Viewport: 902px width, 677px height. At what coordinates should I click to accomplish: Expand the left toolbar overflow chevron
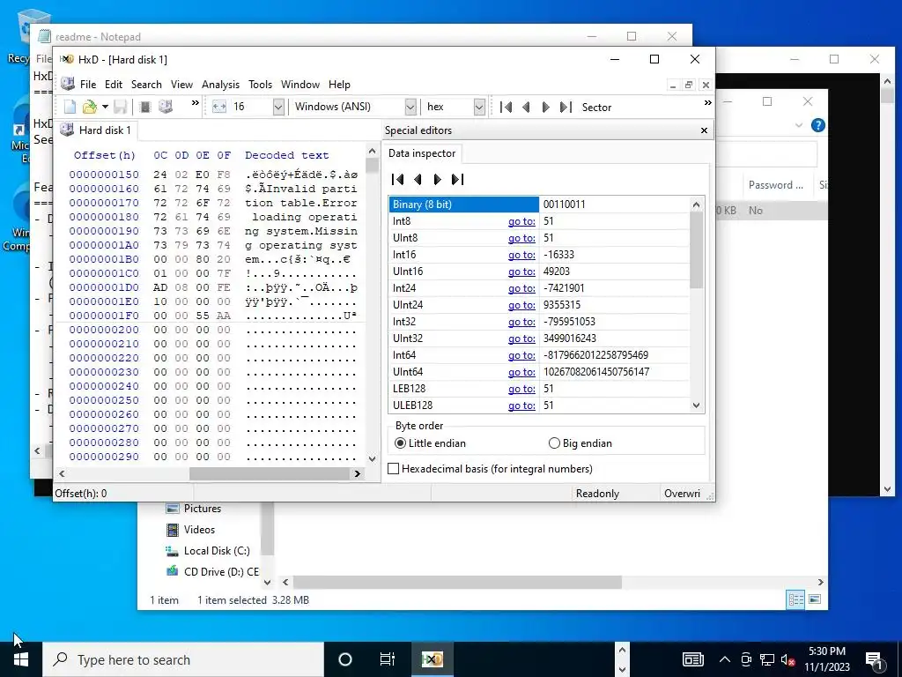(195, 103)
